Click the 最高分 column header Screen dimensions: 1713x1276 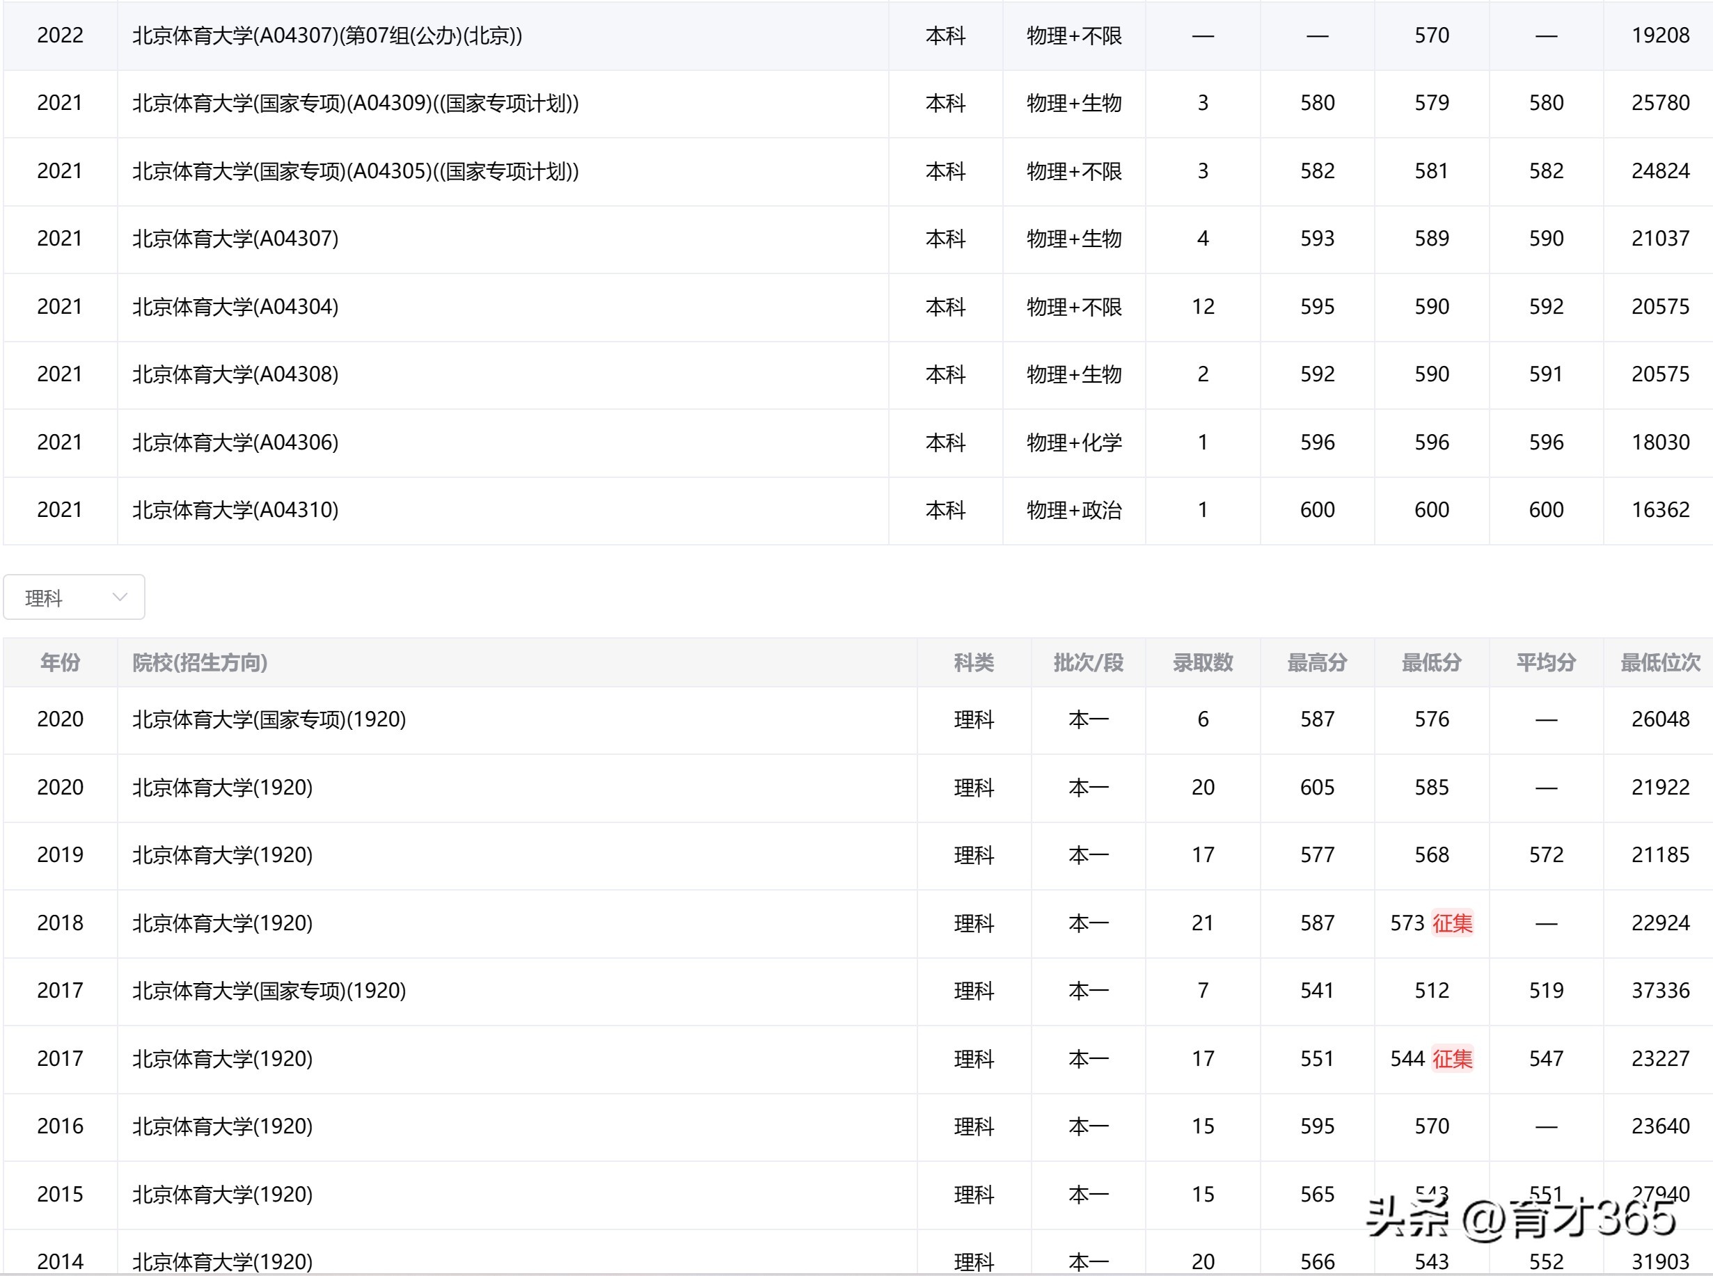click(x=1317, y=663)
